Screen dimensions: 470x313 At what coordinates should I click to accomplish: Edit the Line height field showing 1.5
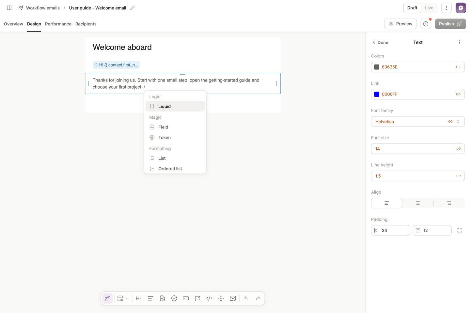(x=418, y=176)
